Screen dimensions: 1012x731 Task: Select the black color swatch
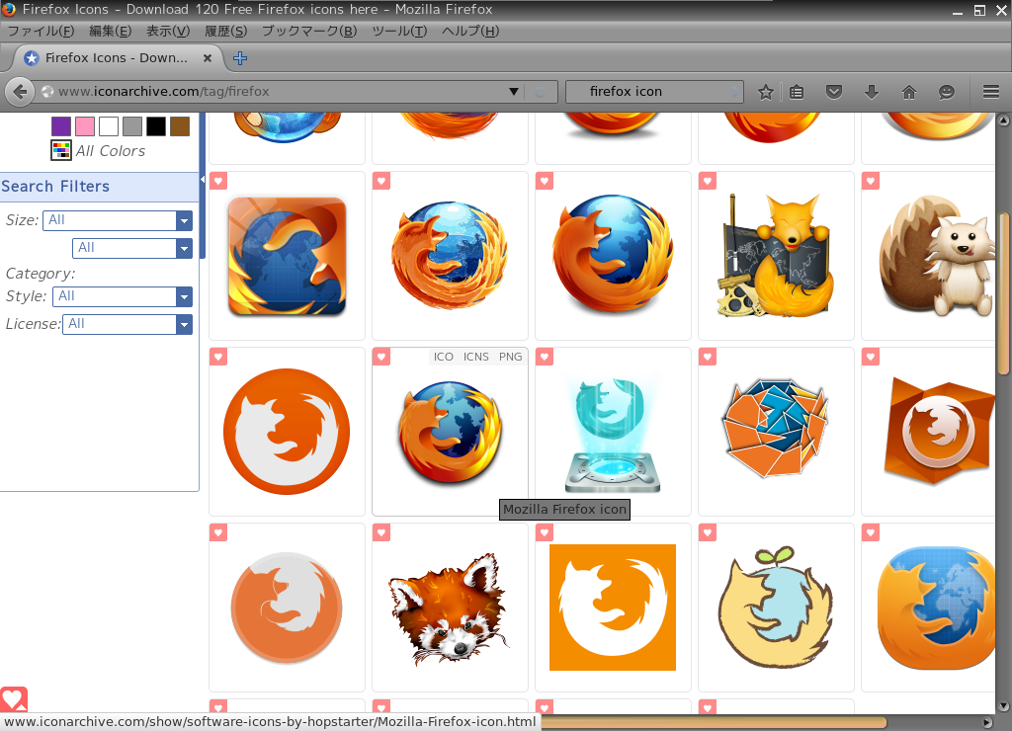click(x=155, y=126)
